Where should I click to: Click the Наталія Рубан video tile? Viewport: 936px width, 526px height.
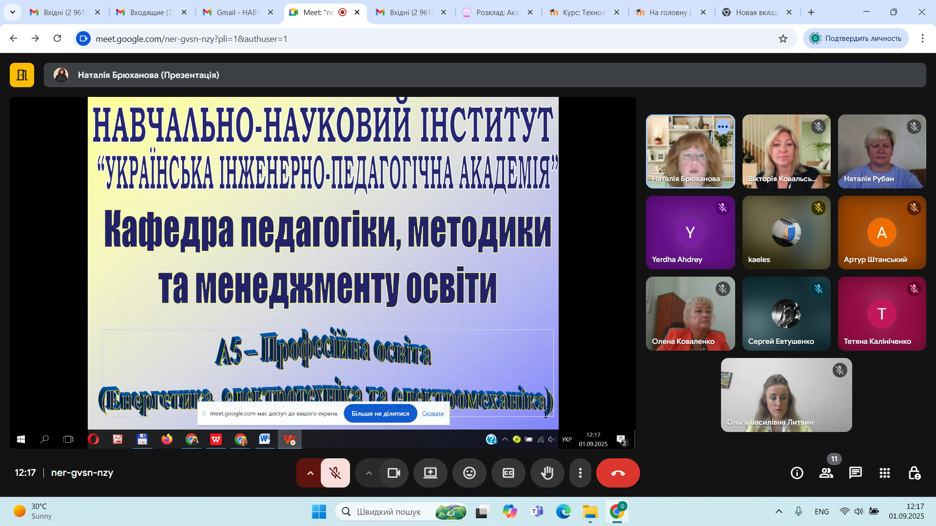(882, 151)
